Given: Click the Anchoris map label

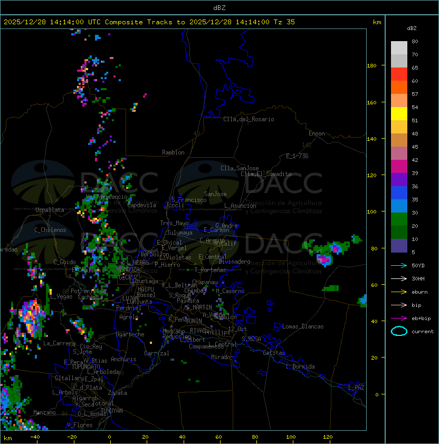Looking at the screenshot, I should [x=123, y=359].
